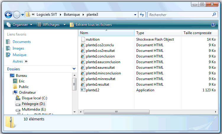Click the folder tree vertical scrollbar thumb
The image size is (222, 134).
(x=74, y=84)
